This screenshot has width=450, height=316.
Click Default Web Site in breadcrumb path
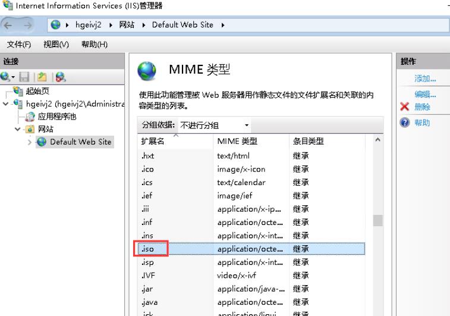182,25
